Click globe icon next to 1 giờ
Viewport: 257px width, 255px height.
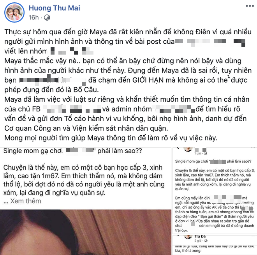[205, 153]
